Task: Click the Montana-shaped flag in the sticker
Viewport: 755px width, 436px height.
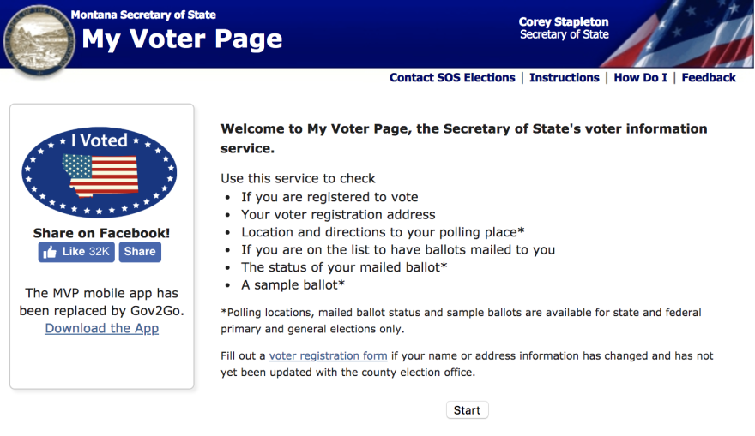Action: pyautogui.click(x=100, y=176)
